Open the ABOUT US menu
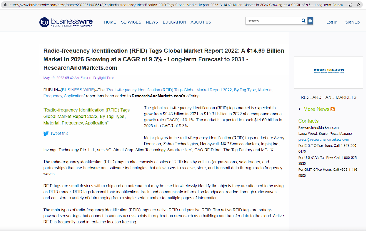This screenshot has width=366, height=231. click(x=201, y=22)
